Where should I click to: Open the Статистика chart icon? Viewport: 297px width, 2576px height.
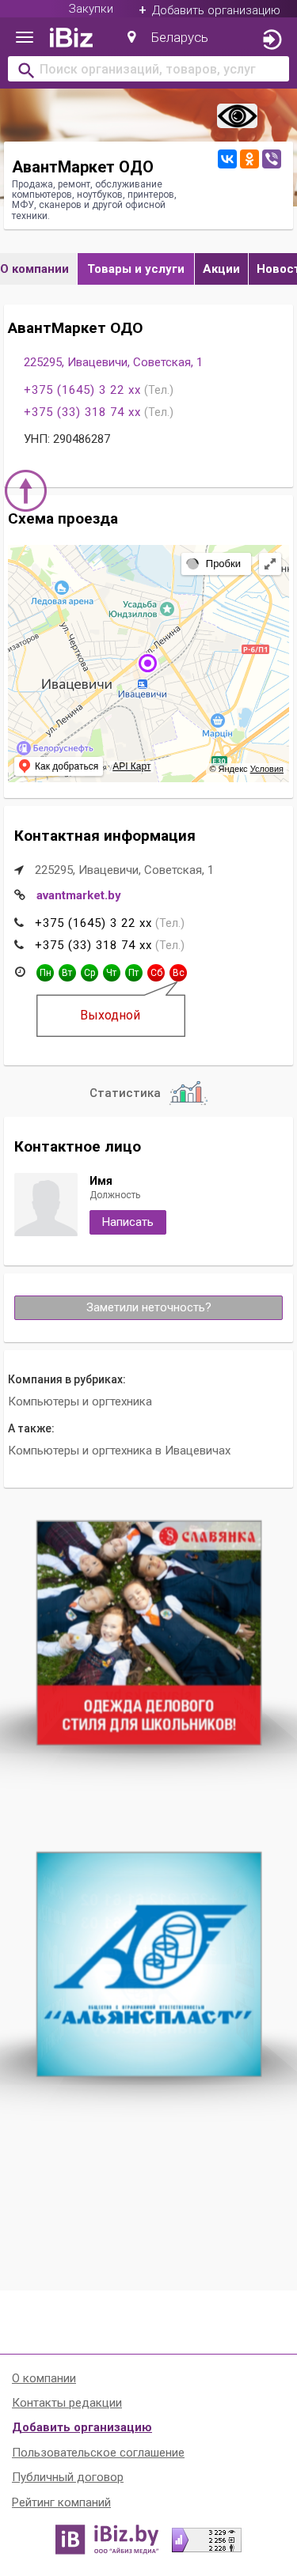click(187, 1092)
